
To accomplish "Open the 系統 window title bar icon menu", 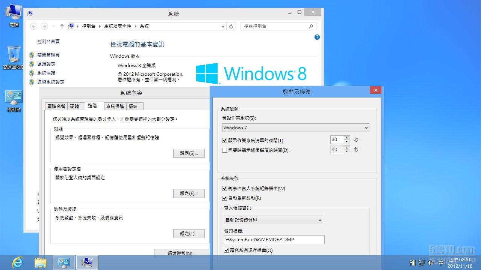I will (30, 13).
